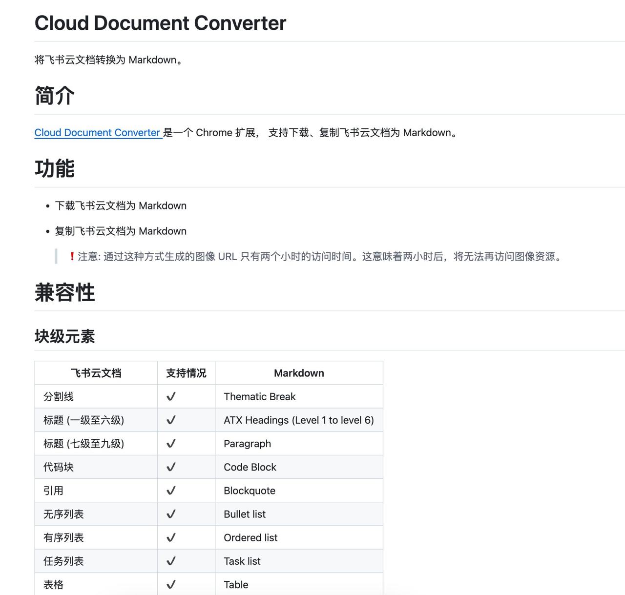
Task: Click the 标题 (七级至九级) table cell
Action: click(x=96, y=443)
